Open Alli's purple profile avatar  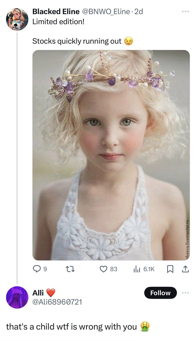[x=17, y=297]
